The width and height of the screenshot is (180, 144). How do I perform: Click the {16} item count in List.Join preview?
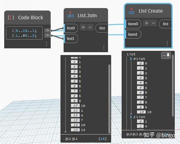102,139
